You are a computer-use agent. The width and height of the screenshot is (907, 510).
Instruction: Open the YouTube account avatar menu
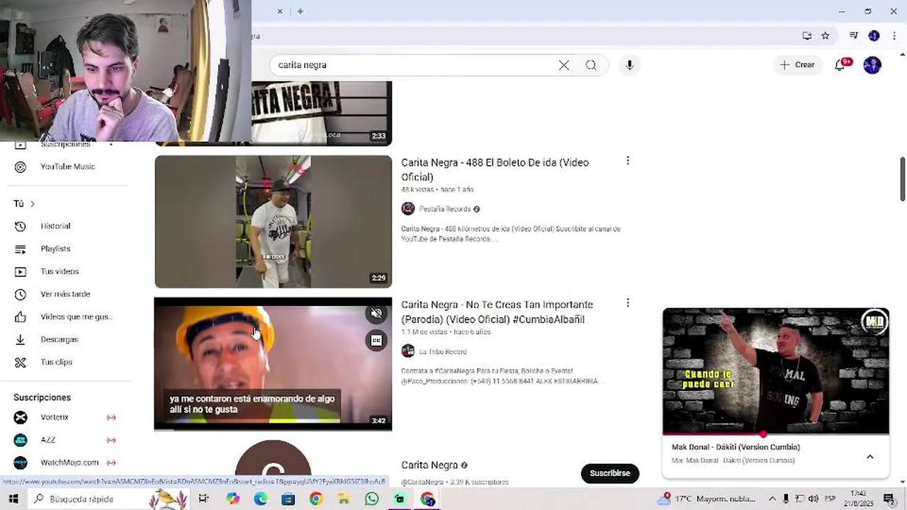[872, 65]
